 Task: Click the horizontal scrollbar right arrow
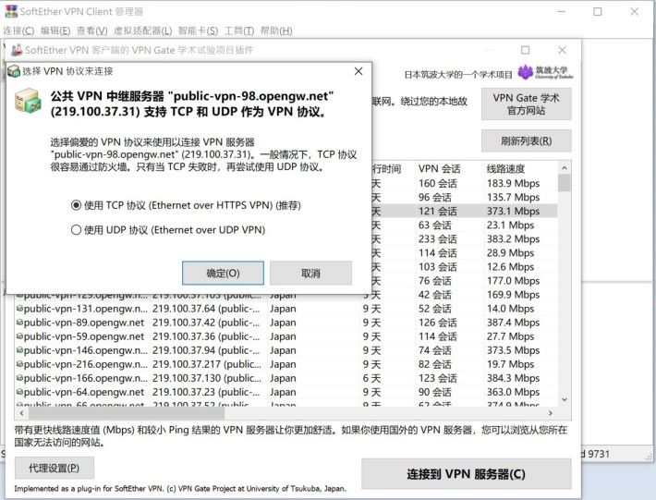[x=551, y=413]
